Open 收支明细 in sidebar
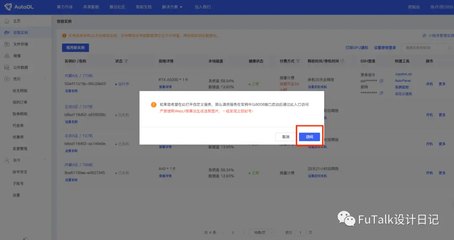The width and height of the screenshot is (454, 240). (x=20, y=91)
